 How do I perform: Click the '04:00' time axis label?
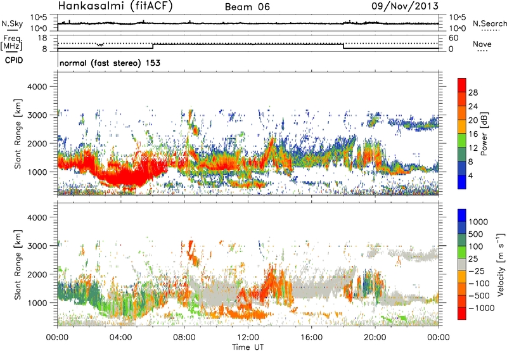[120, 338]
